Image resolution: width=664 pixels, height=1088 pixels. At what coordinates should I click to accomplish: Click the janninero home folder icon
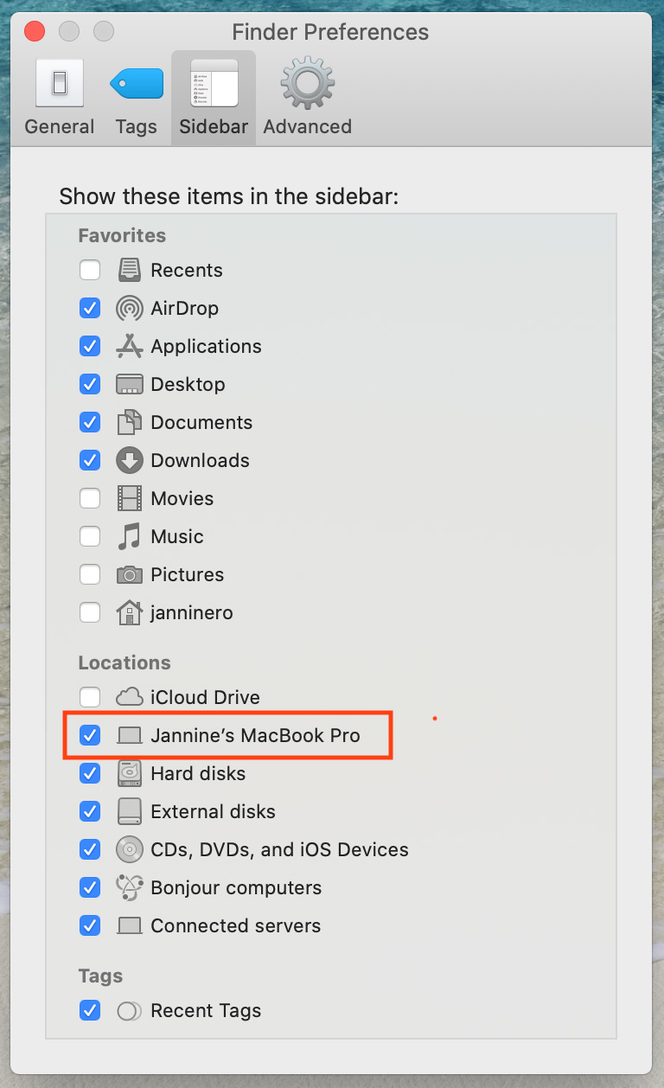[x=130, y=612]
